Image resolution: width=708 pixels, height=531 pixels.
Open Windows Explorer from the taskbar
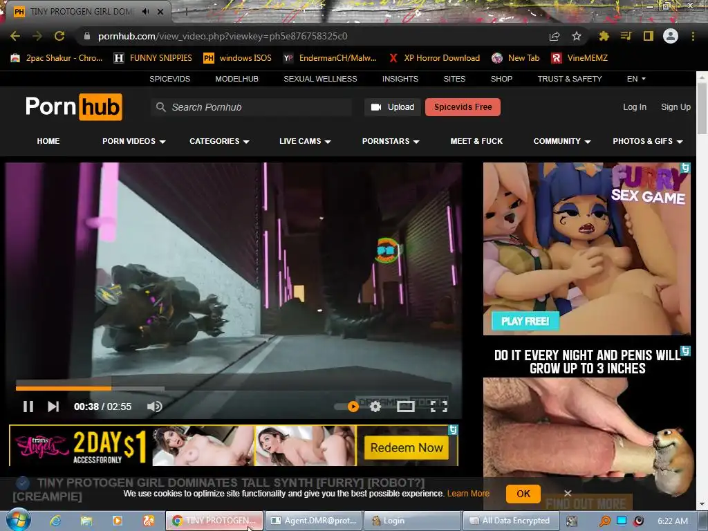point(86,521)
